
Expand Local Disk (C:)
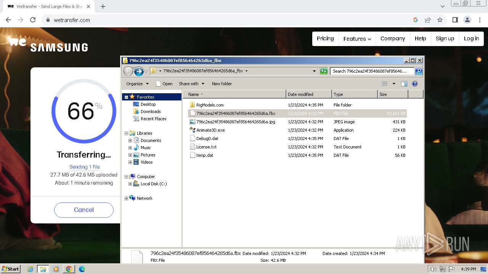coord(130,184)
